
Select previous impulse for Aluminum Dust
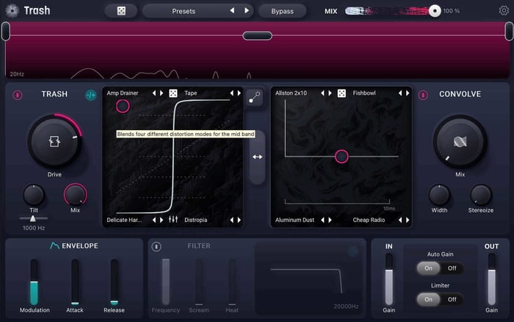point(322,220)
